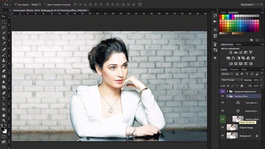This screenshot has height=149, width=265.
Task: Add a Black & White adjustment
Action: tap(238, 58)
